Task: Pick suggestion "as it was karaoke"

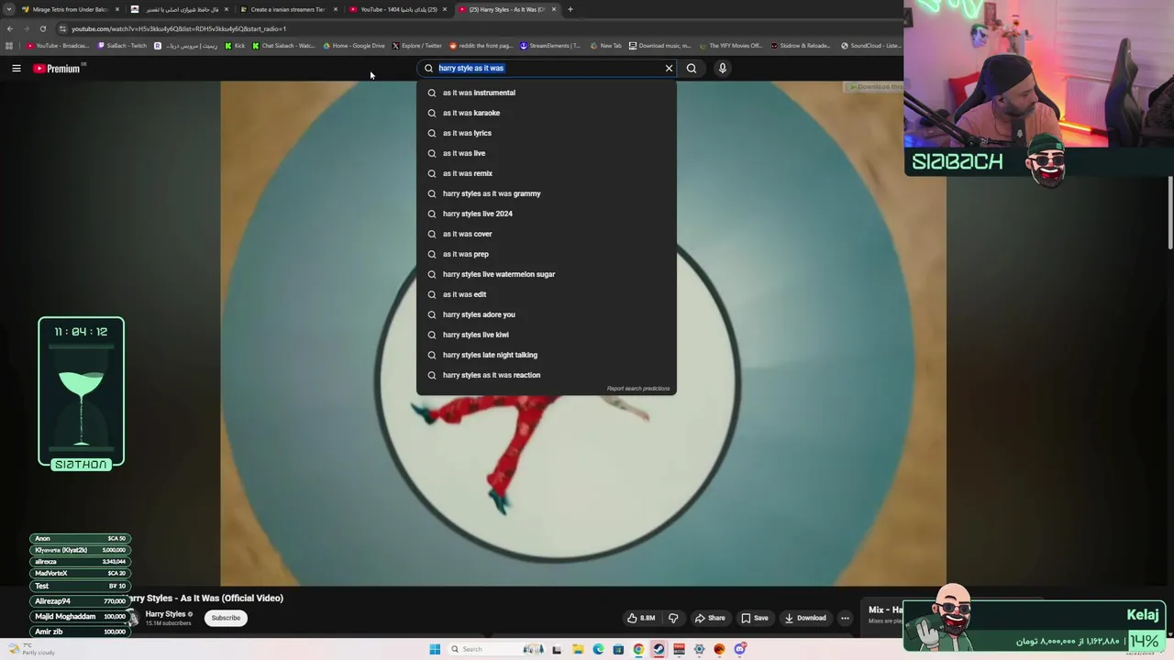Action: tap(546, 113)
